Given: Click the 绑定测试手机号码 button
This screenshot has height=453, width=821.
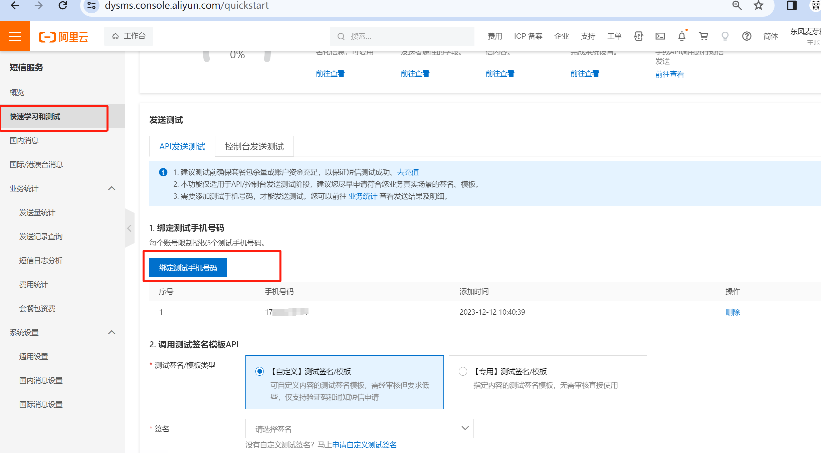Looking at the screenshot, I should tap(188, 267).
